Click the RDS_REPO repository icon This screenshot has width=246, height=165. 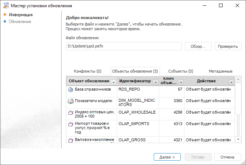click(71, 89)
